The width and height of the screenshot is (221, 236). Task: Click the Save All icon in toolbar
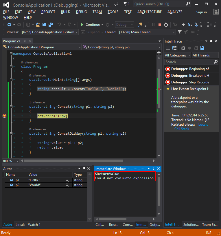click(x=50, y=25)
